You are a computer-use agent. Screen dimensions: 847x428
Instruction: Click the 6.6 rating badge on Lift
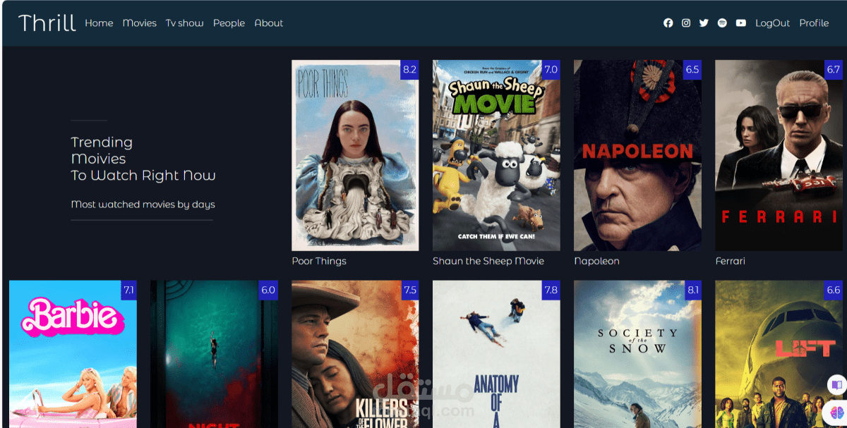[833, 291]
